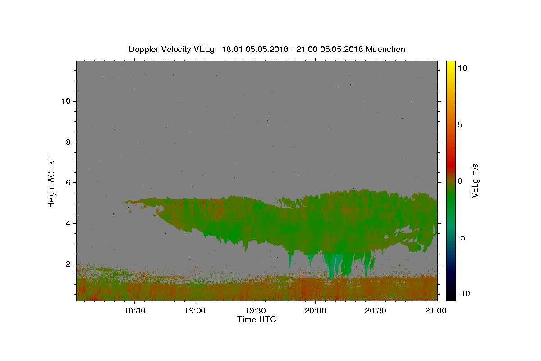The width and height of the screenshot is (541, 361).
Task: Click the colorbar tick label -10
Action: point(464,294)
